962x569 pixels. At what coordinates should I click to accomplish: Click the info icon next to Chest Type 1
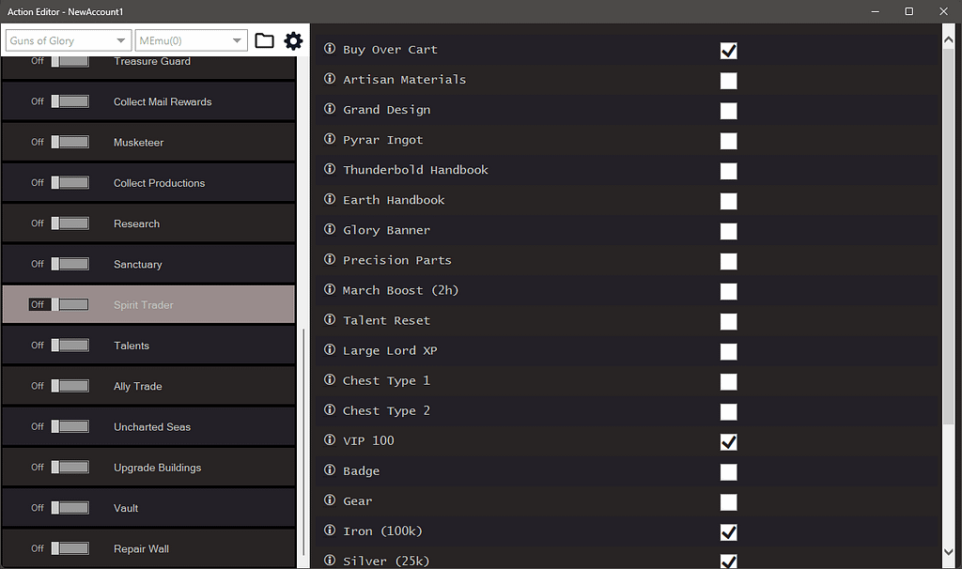click(x=328, y=380)
